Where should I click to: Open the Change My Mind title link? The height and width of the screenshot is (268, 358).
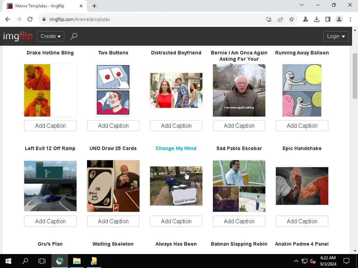[x=176, y=148]
